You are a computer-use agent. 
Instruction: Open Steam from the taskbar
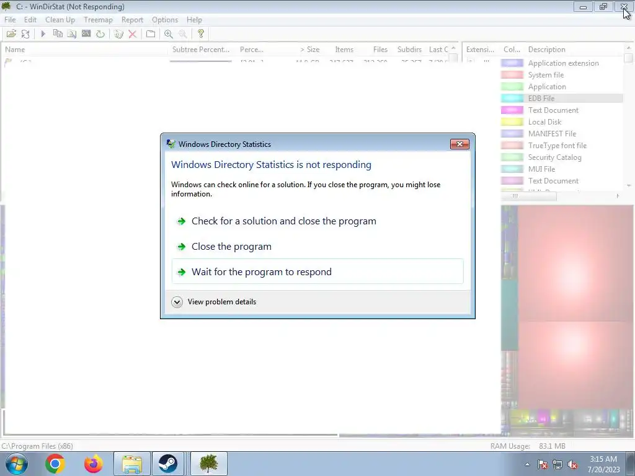click(x=167, y=464)
